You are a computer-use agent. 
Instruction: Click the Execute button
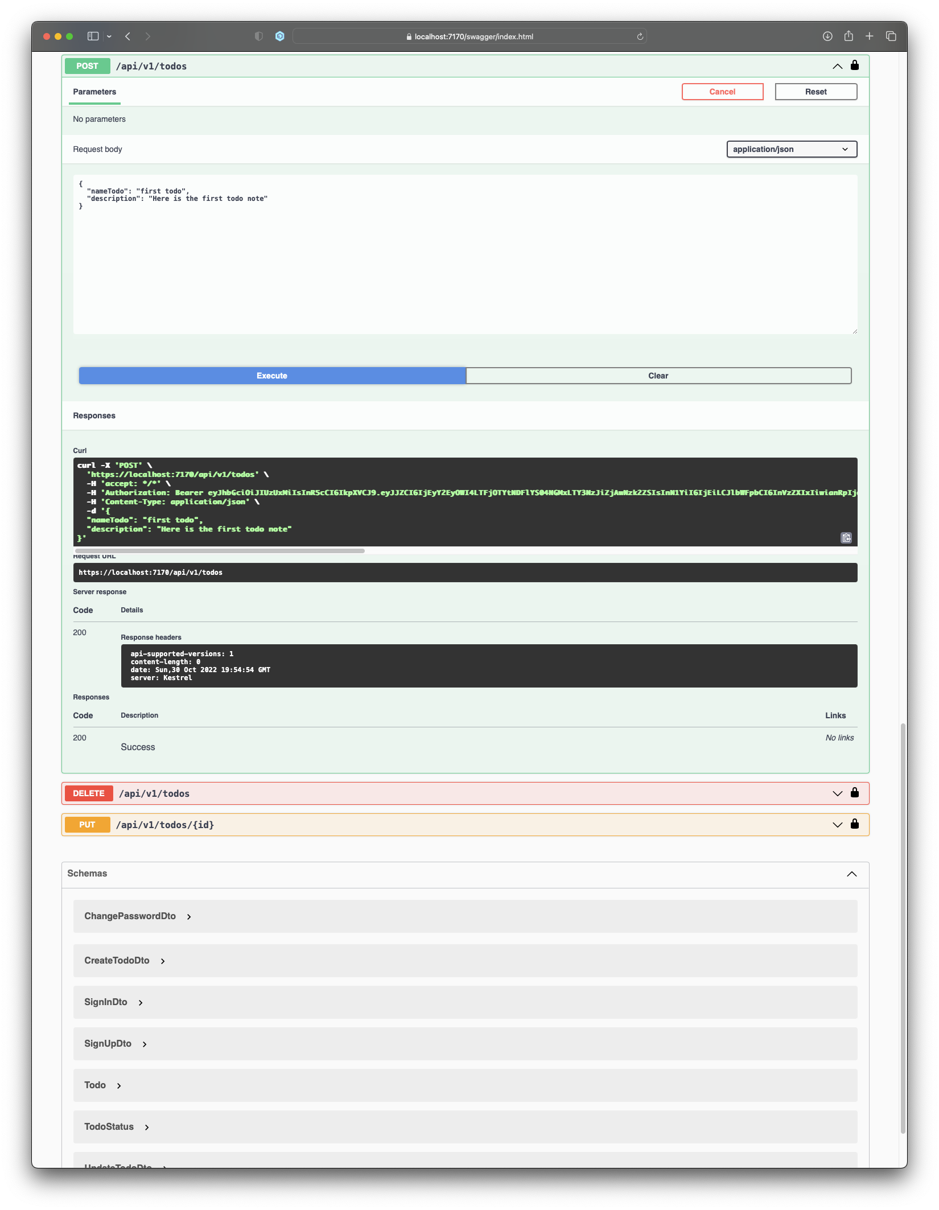click(271, 375)
